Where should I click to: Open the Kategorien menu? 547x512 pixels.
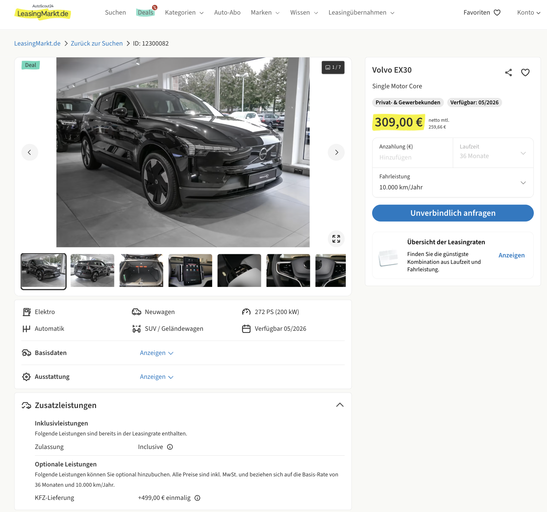click(x=184, y=12)
